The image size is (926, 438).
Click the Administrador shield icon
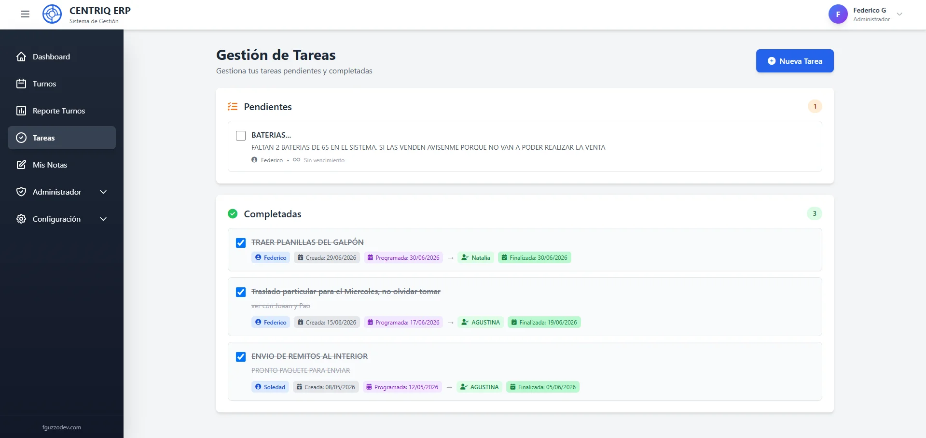(x=21, y=192)
